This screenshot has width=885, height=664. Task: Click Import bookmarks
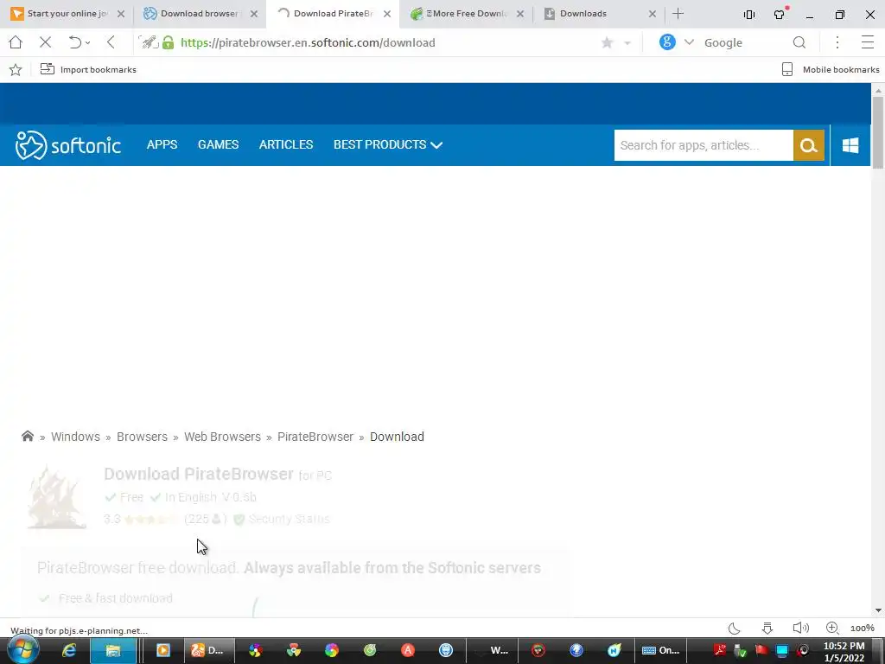(x=88, y=69)
